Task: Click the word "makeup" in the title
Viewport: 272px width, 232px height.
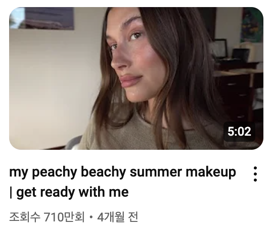Action: [211, 172]
